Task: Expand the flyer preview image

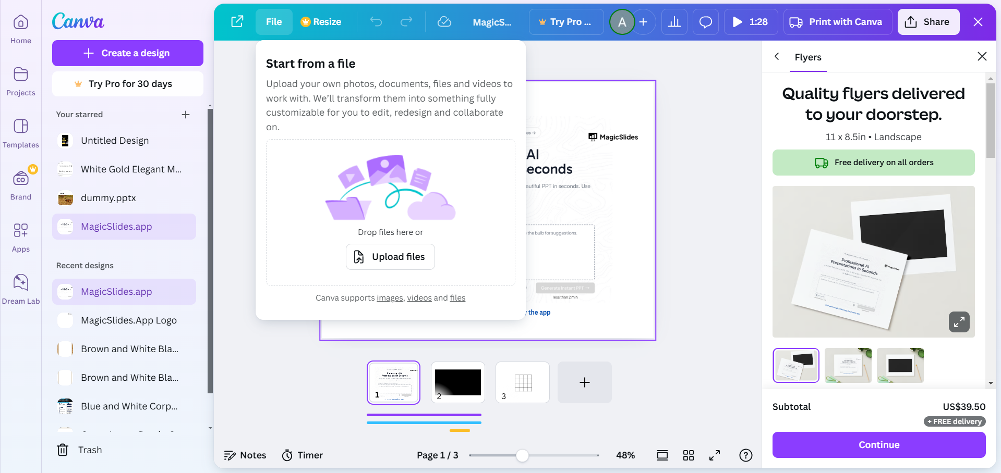Action: coord(959,322)
